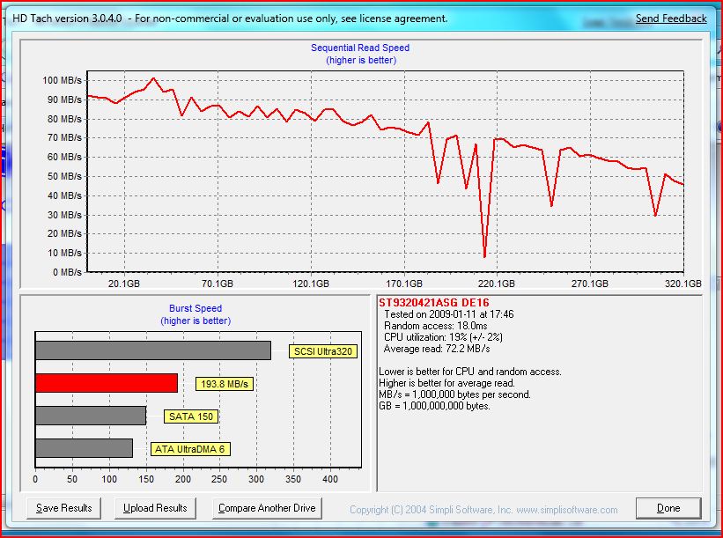Image resolution: width=723 pixels, height=538 pixels.
Task: Click the 193.8 MB/s value label
Action: point(224,384)
